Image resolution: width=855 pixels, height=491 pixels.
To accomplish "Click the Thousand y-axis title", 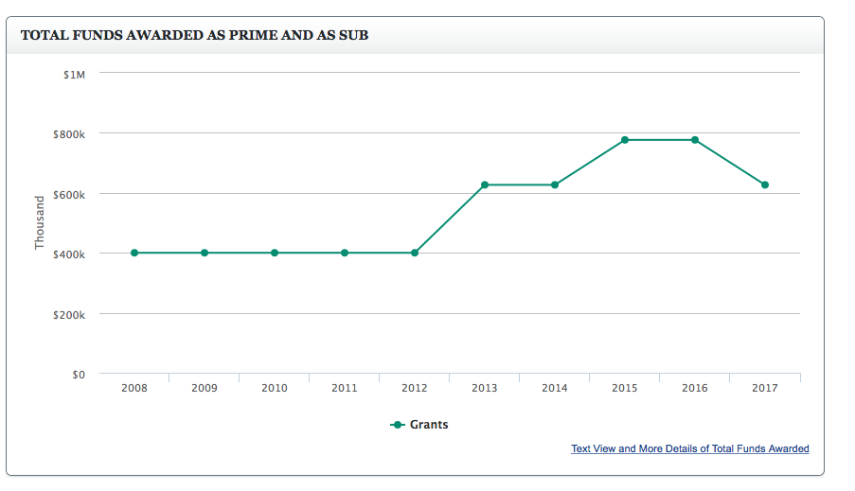I will click(40, 222).
